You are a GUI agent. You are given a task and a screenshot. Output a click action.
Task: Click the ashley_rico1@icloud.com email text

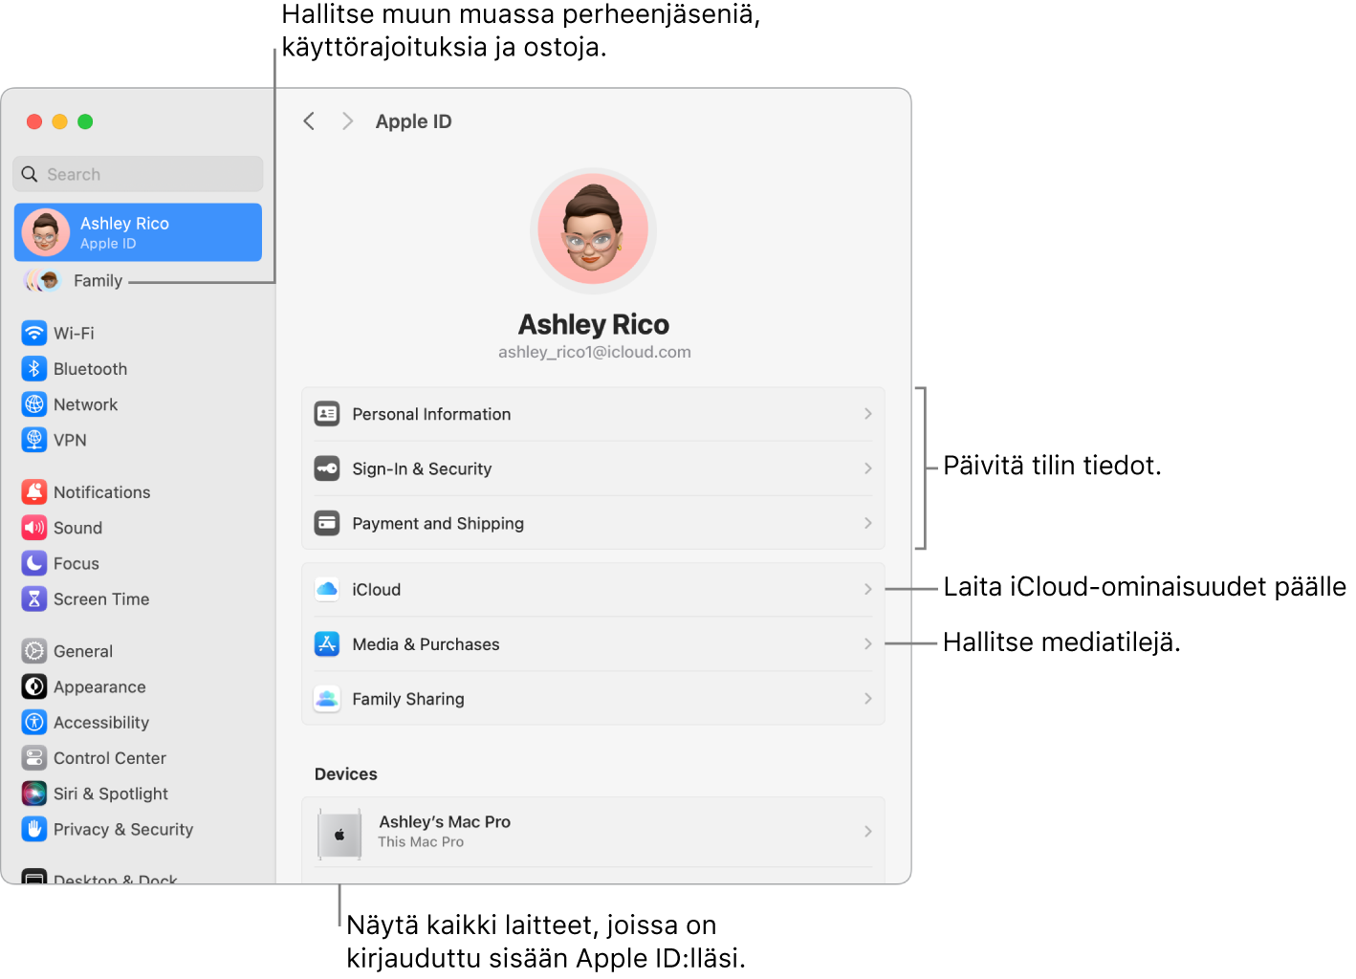pos(594,352)
